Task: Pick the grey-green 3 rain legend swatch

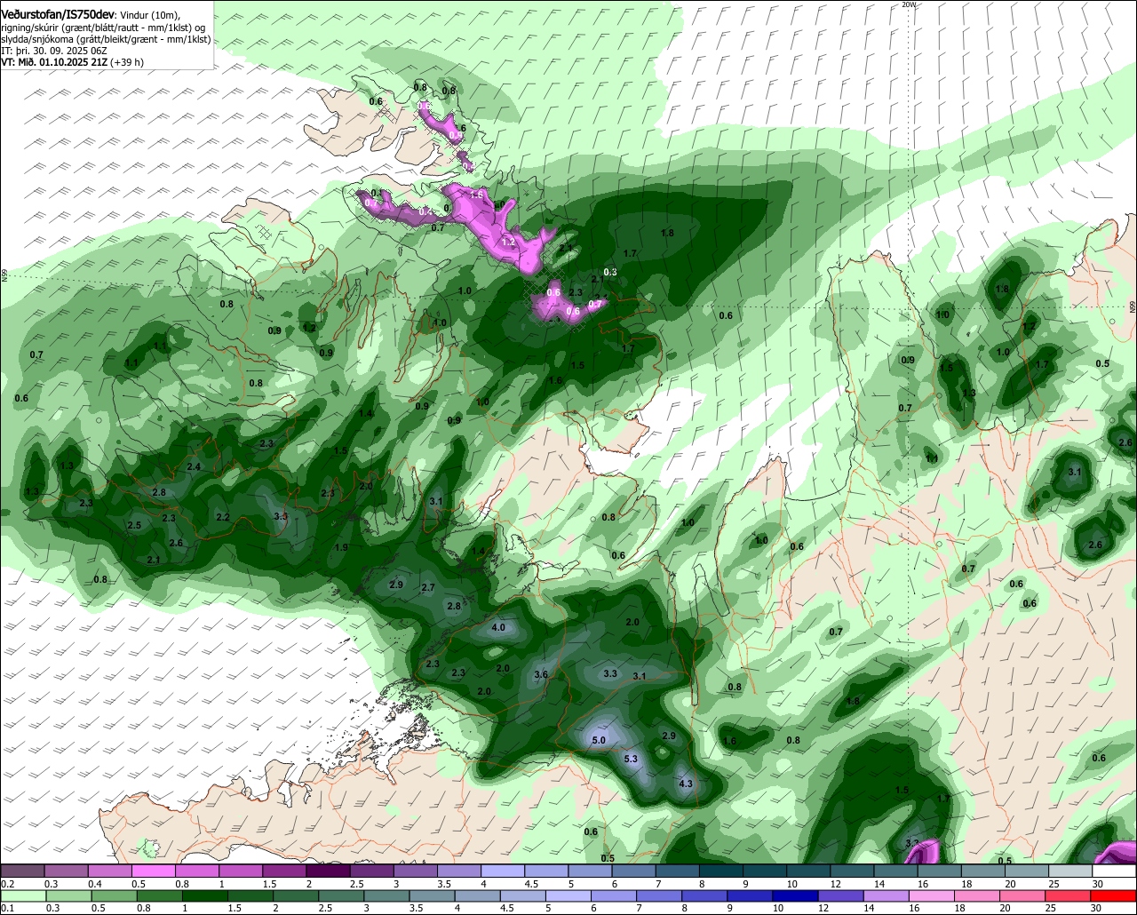Action: click(387, 896)
